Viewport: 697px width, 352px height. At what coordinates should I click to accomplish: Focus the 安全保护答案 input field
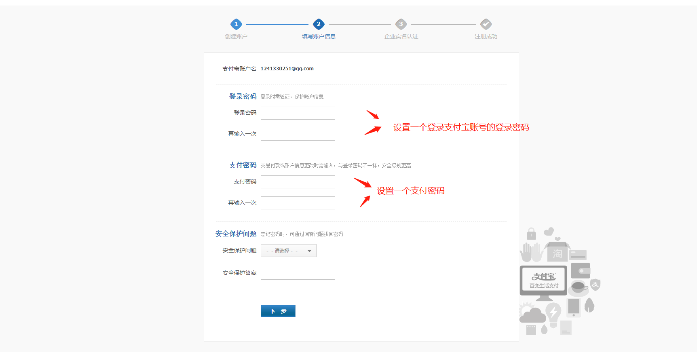(298, 273)
